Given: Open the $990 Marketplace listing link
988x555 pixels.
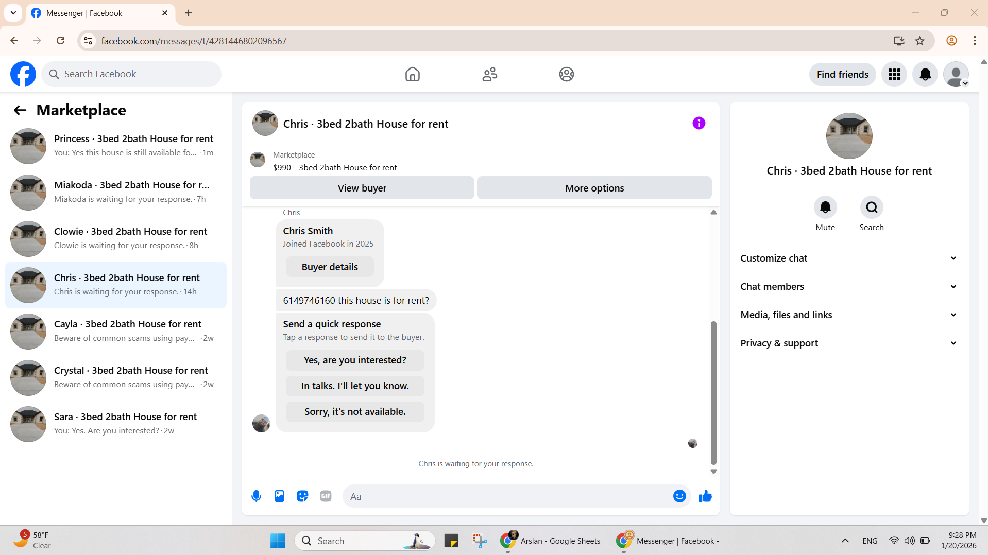Looking at the screenshot, I should tap(335, 168).
